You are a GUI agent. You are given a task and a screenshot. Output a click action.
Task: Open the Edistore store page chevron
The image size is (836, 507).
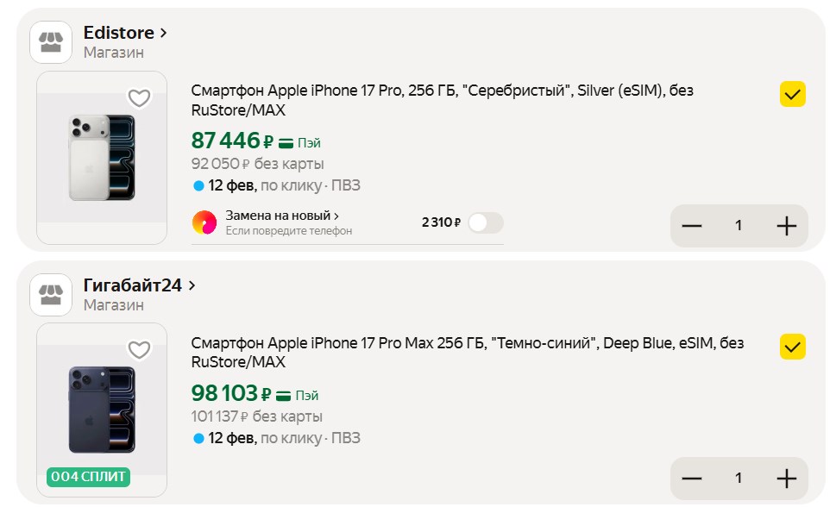click(x=164, y=34)
